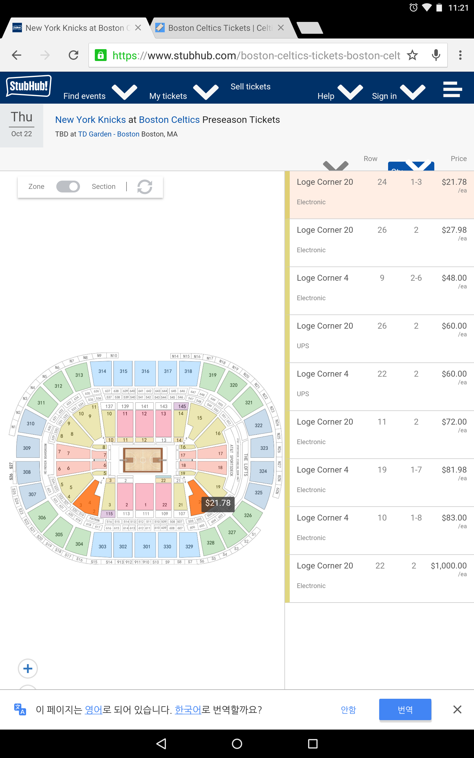Dismiss the translation bar with X

(x=457, y=709)
